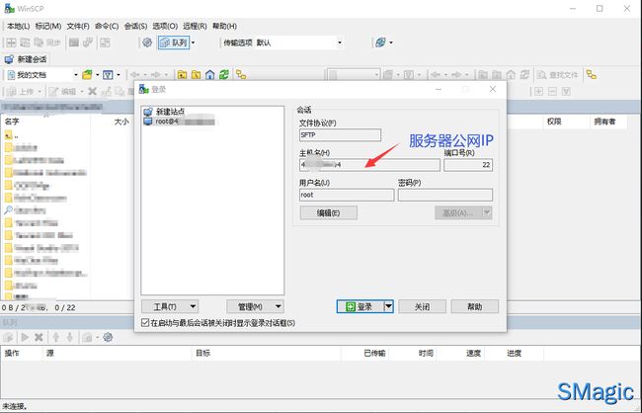Click the remote home directory icon

coord(511,74)
